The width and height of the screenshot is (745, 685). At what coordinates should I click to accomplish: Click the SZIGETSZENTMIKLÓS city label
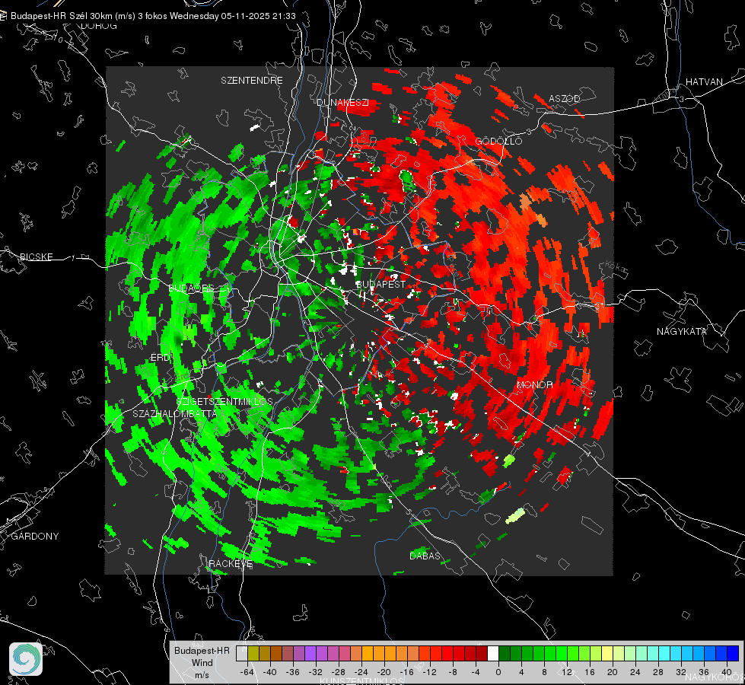coord(224,402)
